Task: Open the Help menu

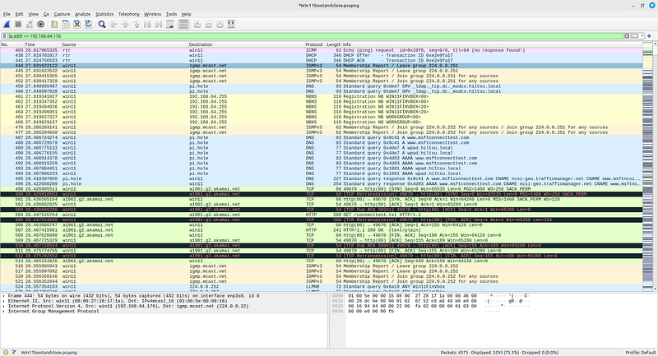Action: point(187,14)
